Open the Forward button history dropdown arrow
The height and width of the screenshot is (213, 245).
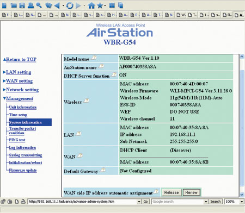(x=84, y=6)
